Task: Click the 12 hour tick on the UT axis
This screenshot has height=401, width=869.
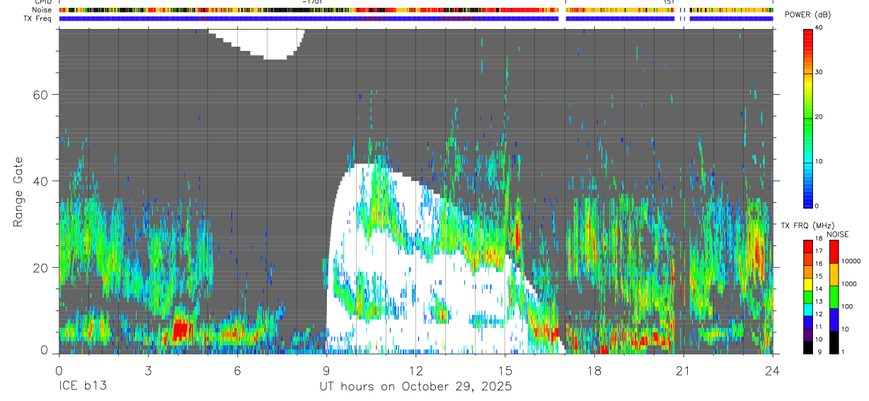Action: pos(415,370)
